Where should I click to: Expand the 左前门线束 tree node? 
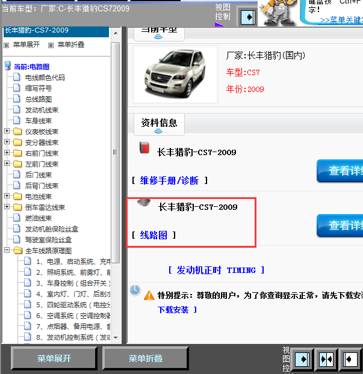click(x=7, y=164)
